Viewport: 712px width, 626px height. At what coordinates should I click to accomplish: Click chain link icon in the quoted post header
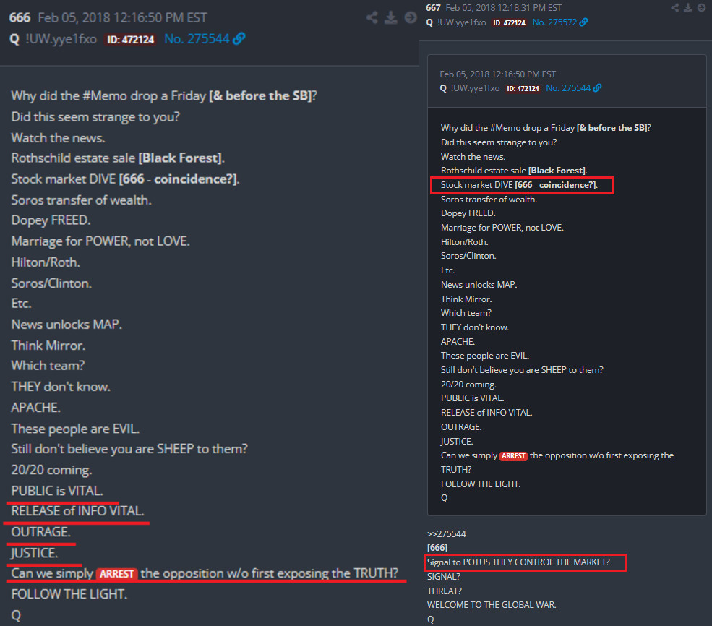[598, 88]
